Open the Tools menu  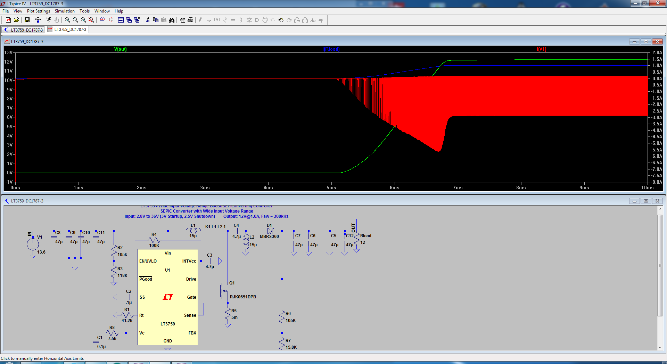point(84,11)
